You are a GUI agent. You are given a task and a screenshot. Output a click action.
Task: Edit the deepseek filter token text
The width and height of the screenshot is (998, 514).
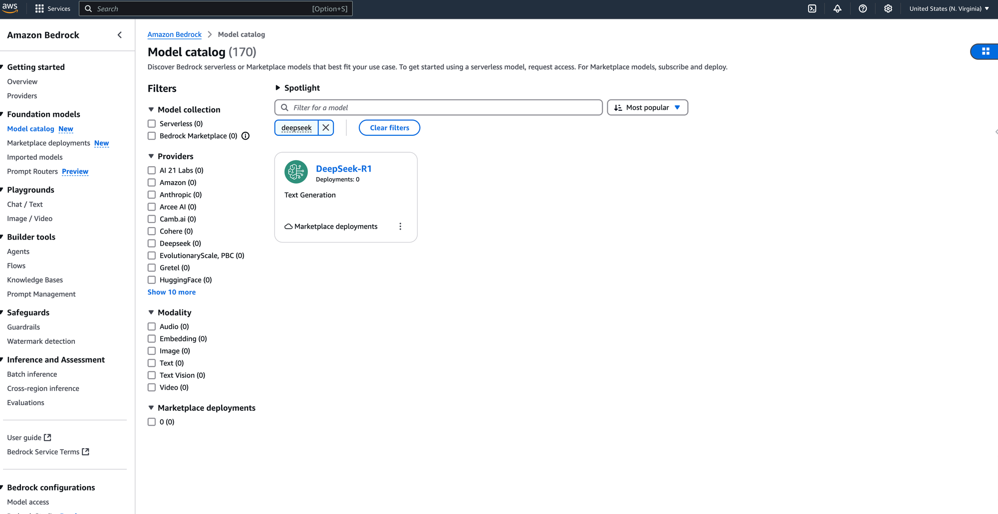(x=296, y=128)
